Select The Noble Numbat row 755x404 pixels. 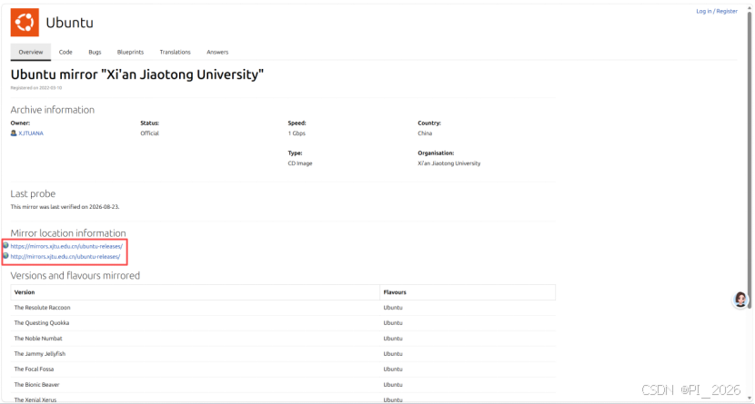(x=283, y=339)
